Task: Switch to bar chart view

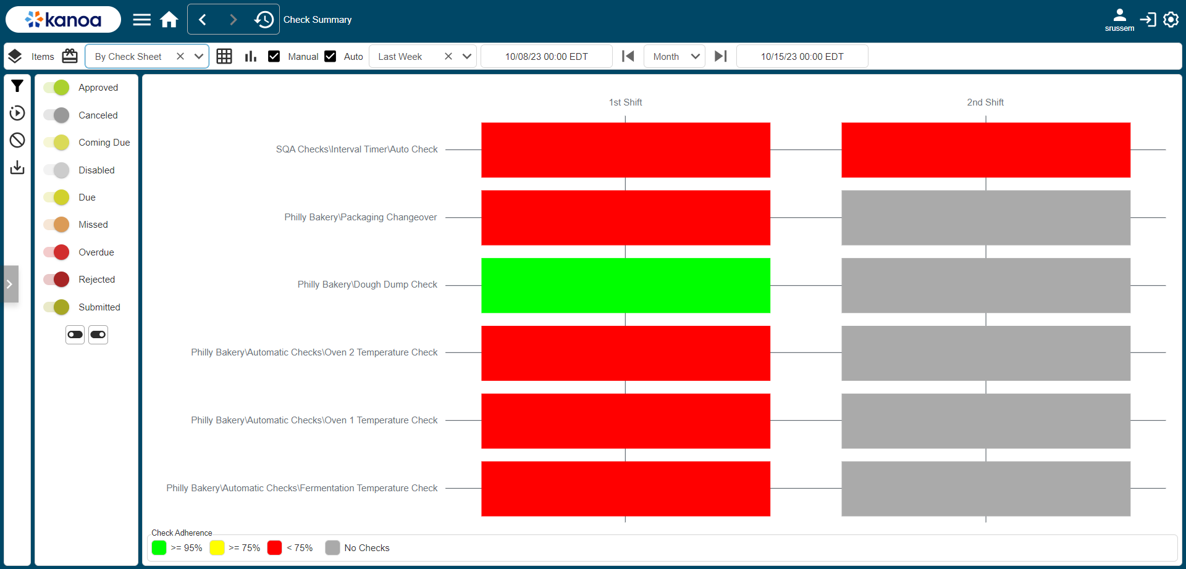Action: point(250,56)
